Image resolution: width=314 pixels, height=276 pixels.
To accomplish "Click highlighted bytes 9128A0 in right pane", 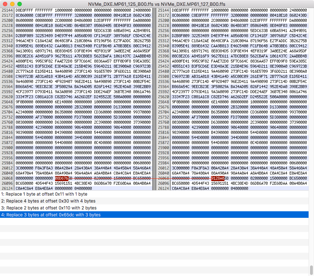I will [218, 178].
